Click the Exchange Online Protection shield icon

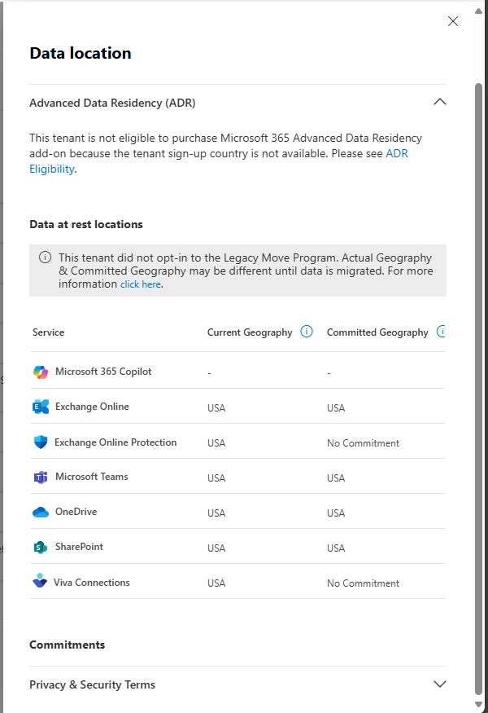coord(41,442)
